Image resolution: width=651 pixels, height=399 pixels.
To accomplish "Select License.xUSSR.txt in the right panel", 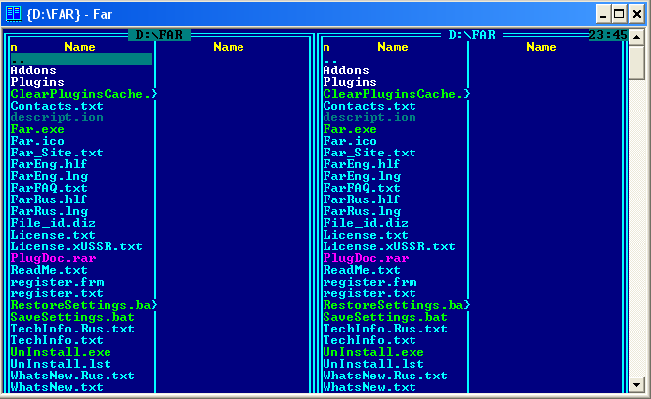I will (x=389, y=246).
